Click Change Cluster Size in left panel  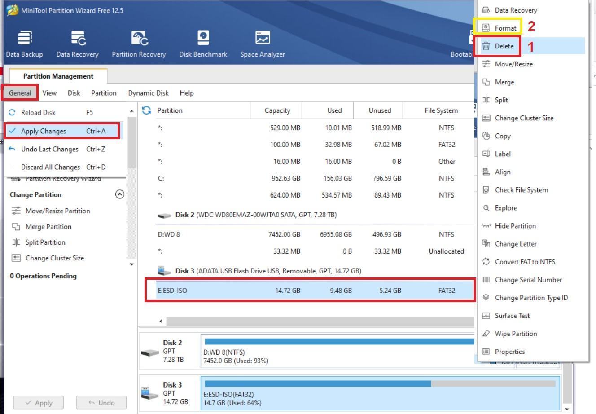[x=55, y=258]
